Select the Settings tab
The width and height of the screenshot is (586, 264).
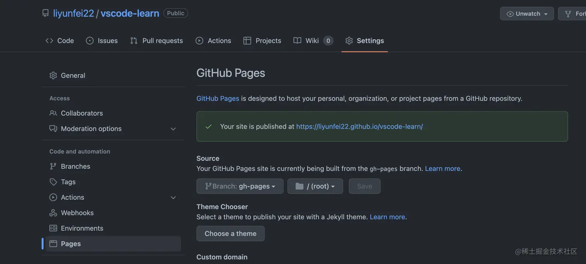(365, 41)
